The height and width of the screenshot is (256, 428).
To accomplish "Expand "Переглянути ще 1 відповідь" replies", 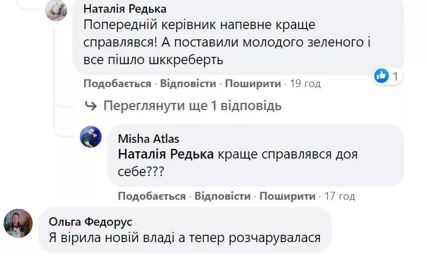I will pyautogui.click(x=192, y=107).
